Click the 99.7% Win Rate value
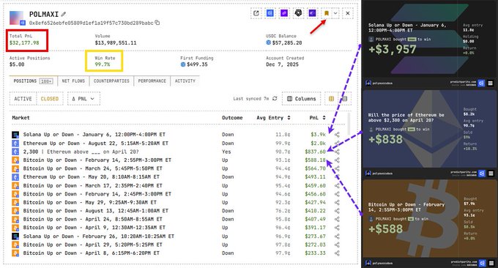This screenshot has width=498, height=268. [103, 64]
